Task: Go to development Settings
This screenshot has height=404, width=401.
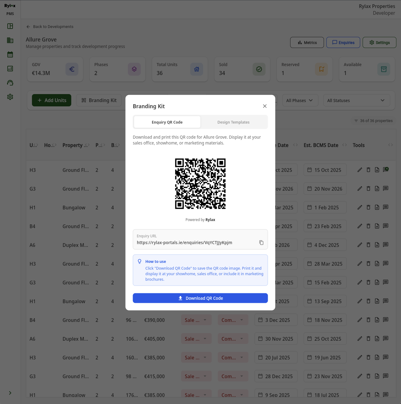Action: pos(379,43)
